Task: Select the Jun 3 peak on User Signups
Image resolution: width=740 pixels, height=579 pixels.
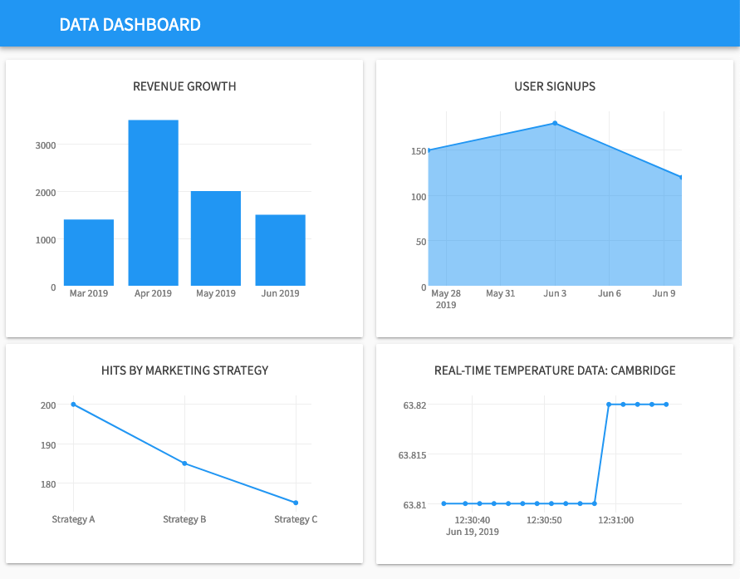Action: 555,123
